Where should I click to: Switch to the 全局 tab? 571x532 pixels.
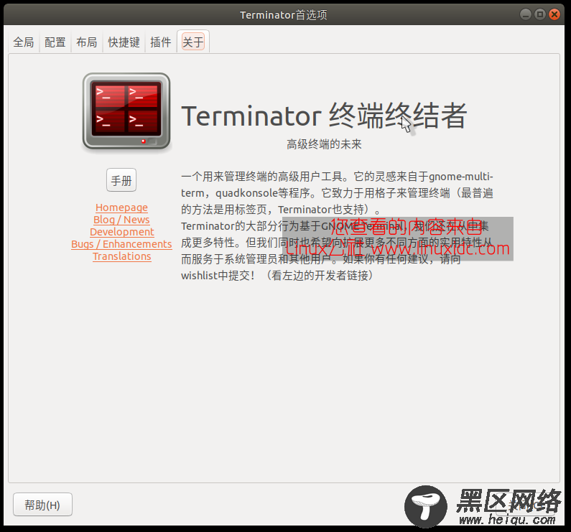click(24, 42)
